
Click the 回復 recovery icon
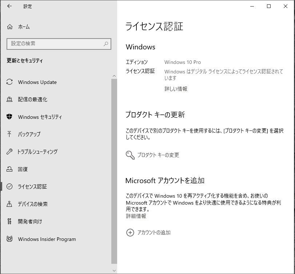point(9,169)
